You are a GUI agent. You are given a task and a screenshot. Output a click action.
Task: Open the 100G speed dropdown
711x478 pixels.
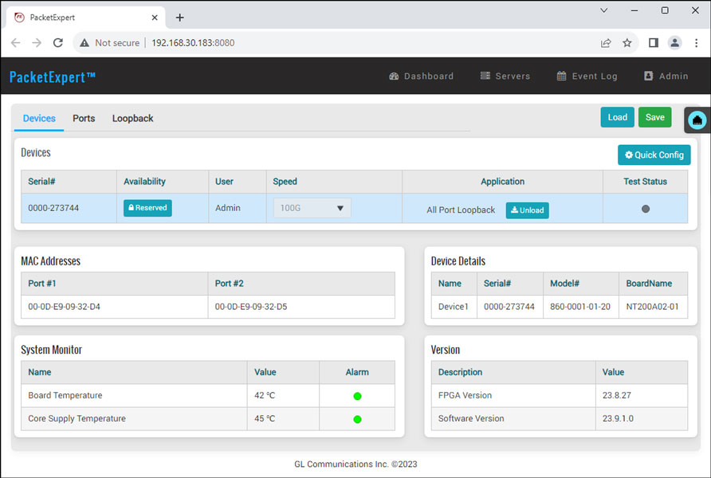coord(312,208)
